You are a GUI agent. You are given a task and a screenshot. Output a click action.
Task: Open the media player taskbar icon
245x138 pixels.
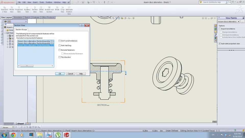point(22,135)
